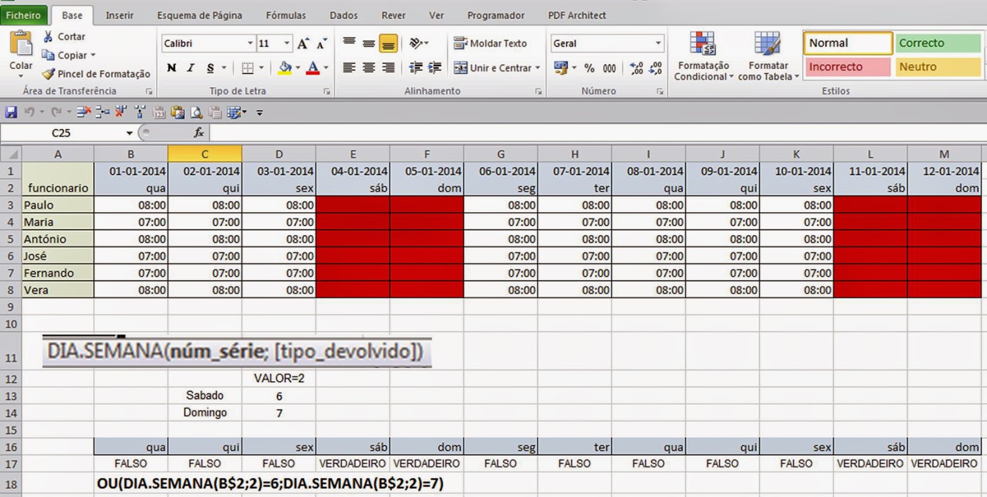
Task: Toggle underline with the S button
Action: pyautogui.click(x=210, y=68)
